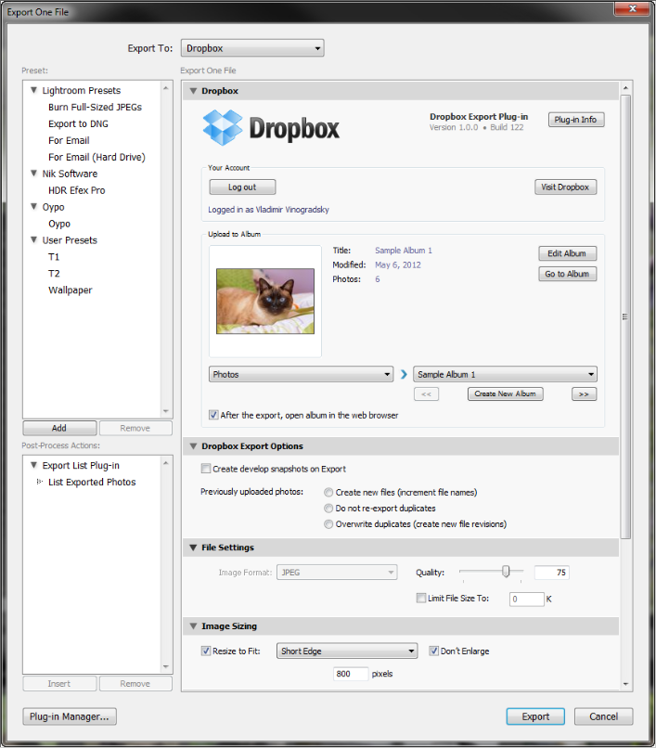Collapse the User Presets group

click(x=34, y=239)
